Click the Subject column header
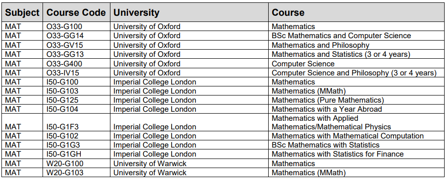 (22, 12)
